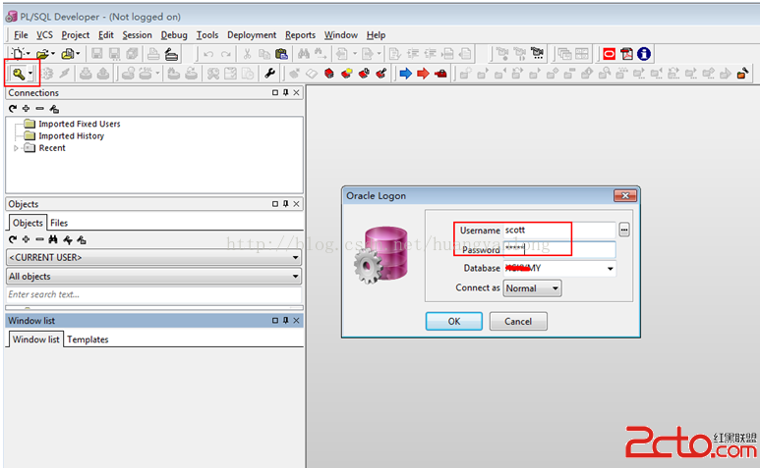This screenshot has height=468, width=760.
Task: Click OK in Oracle Logon dialog
Action: [x=453, y=321]
